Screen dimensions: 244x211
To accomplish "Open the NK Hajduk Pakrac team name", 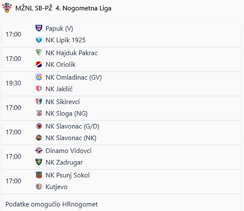I will [x=71, y=53].
